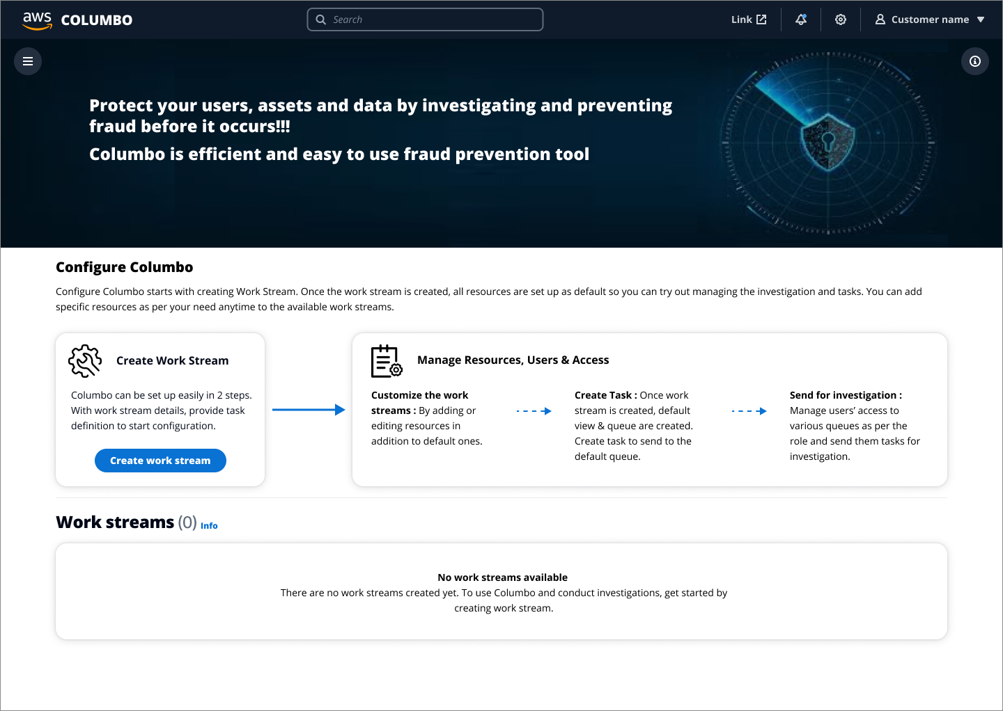Viewport: 1003px width, 711px height.
Task: Click the Create work stream button
Action: coord(160,461)
